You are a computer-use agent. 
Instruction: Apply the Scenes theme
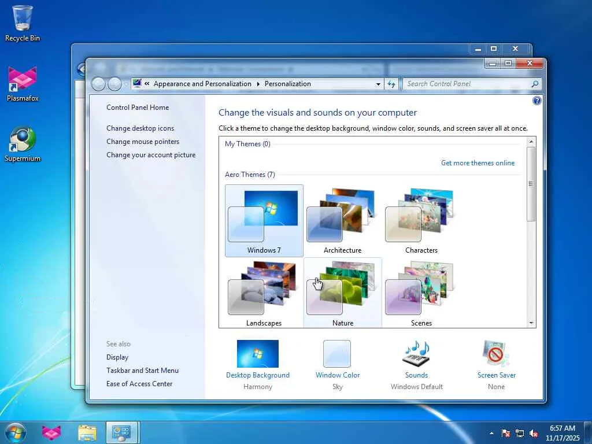point(421,293)
